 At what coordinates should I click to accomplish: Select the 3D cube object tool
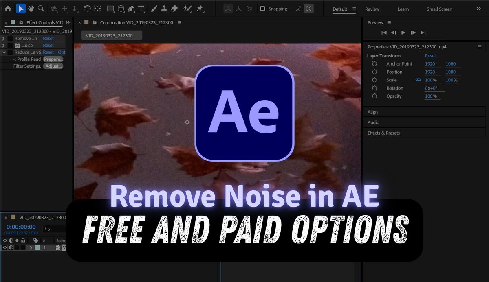point(121,9)
